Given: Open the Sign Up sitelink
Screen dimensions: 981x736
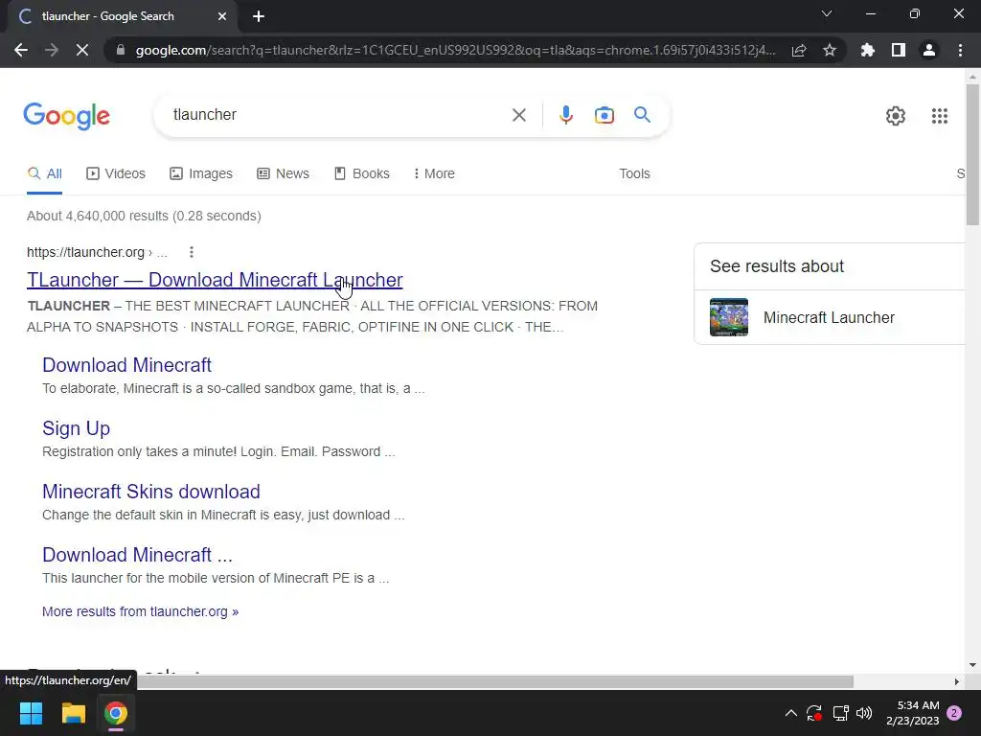Looking at the screenshot, I should pos(77,428).
